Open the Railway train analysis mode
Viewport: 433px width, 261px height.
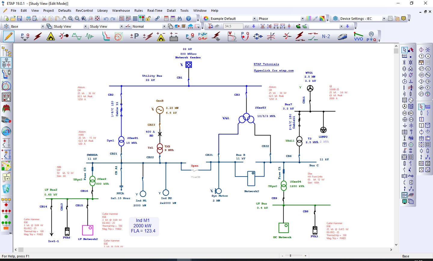[x=342, y=36]
